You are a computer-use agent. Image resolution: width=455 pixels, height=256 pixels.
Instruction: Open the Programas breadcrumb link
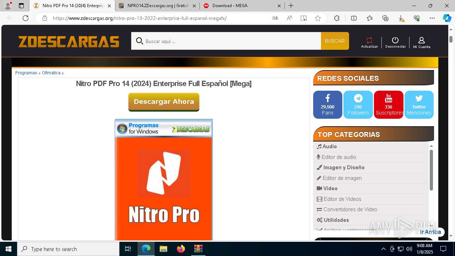pyautogui.click(x=26, y=73)
